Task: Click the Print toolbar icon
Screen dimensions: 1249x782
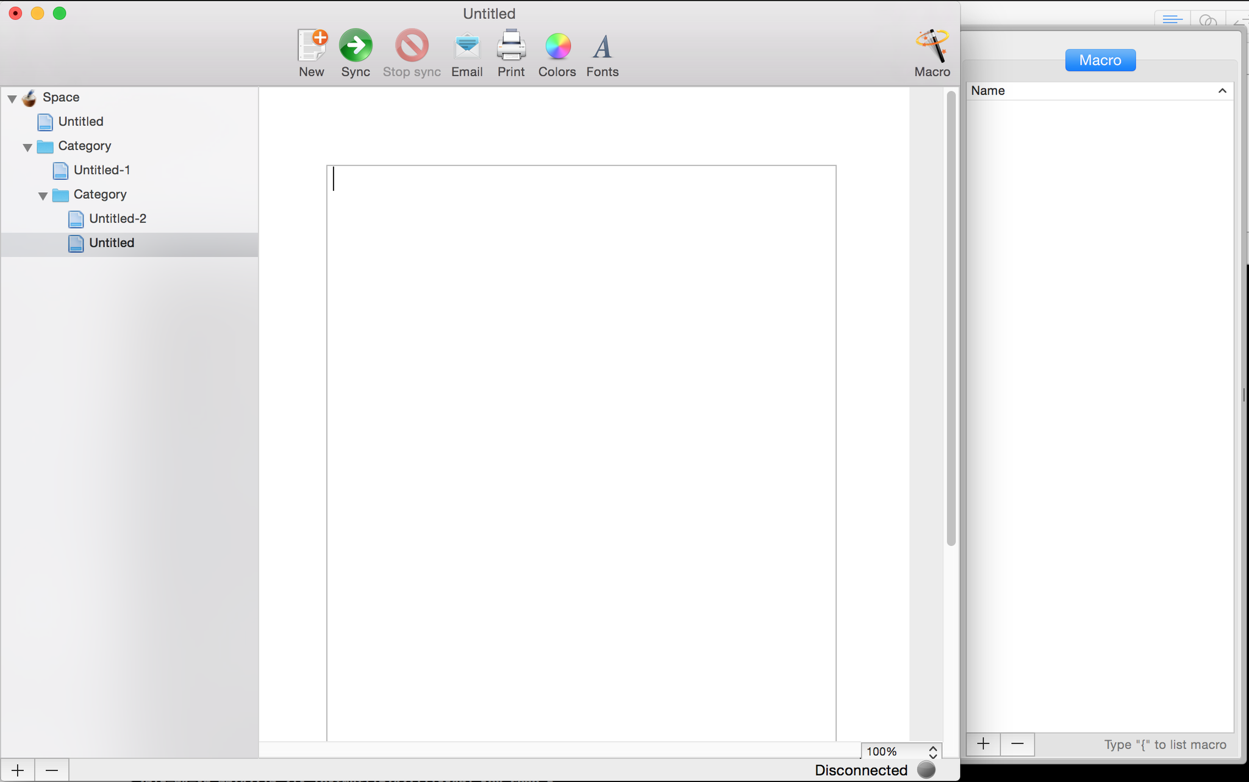Action: pyautogui.click(x=510, y=46)
